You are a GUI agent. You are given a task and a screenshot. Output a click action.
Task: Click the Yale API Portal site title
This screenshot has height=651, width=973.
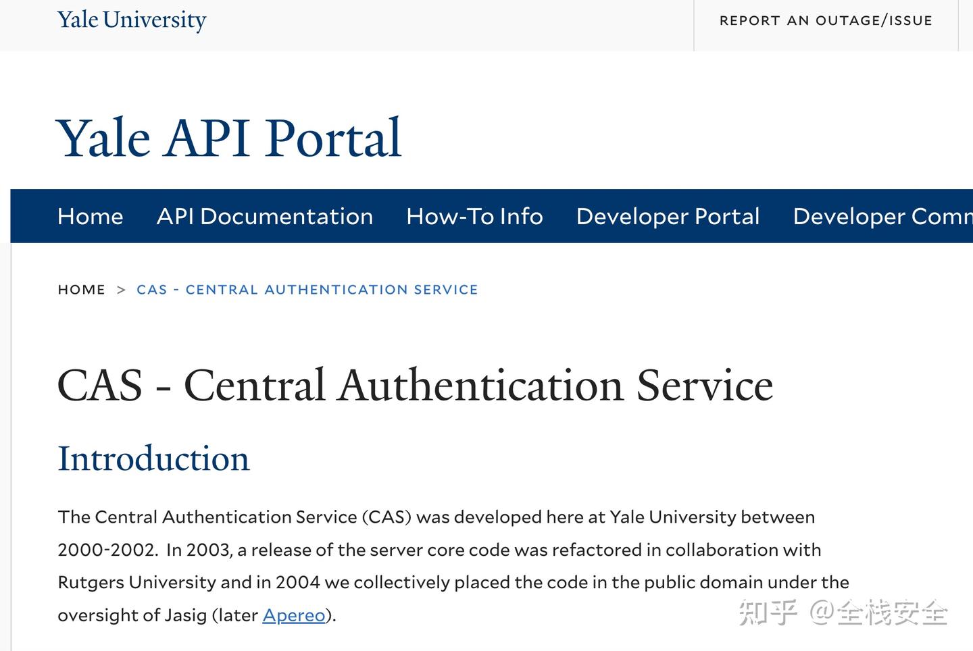229,138
